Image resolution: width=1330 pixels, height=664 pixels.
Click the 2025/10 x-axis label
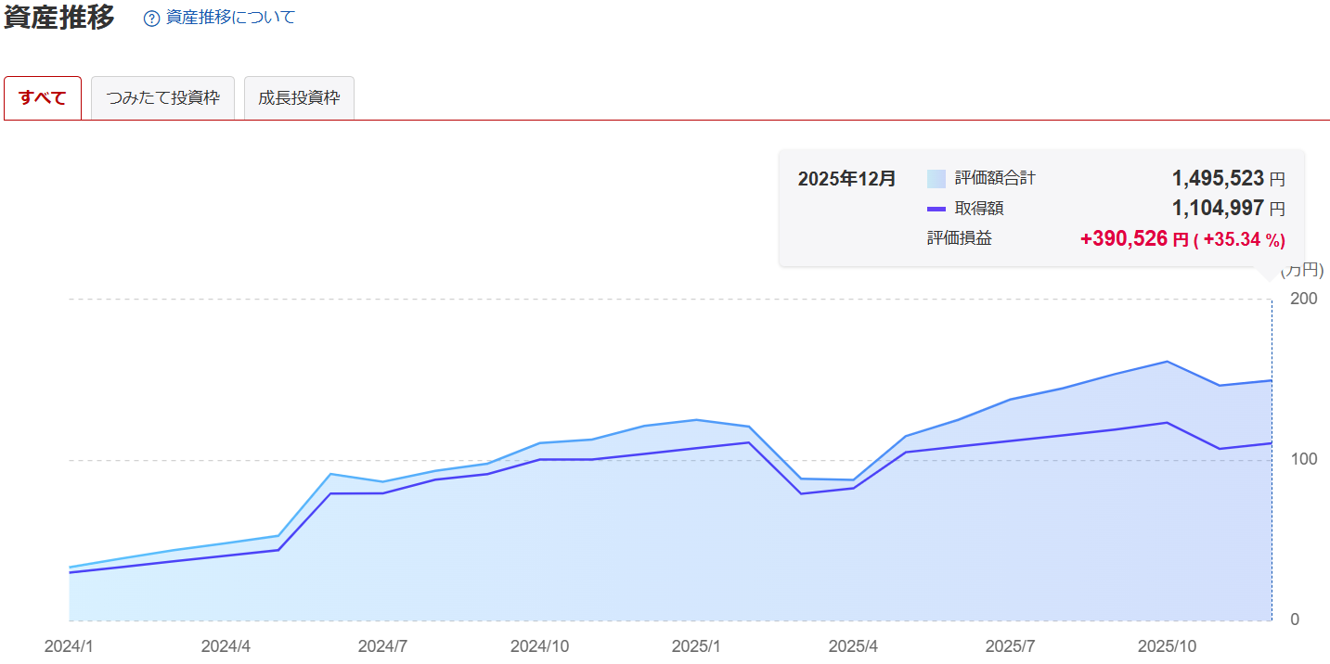tap(1167, 645)
